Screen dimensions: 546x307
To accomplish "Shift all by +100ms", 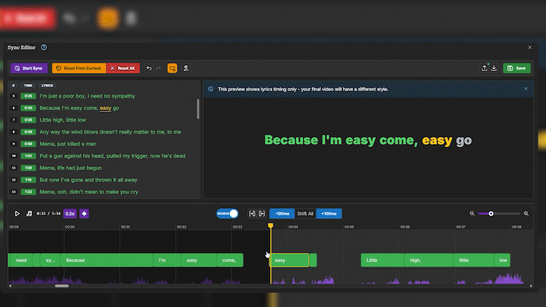I will click(329, 214).
